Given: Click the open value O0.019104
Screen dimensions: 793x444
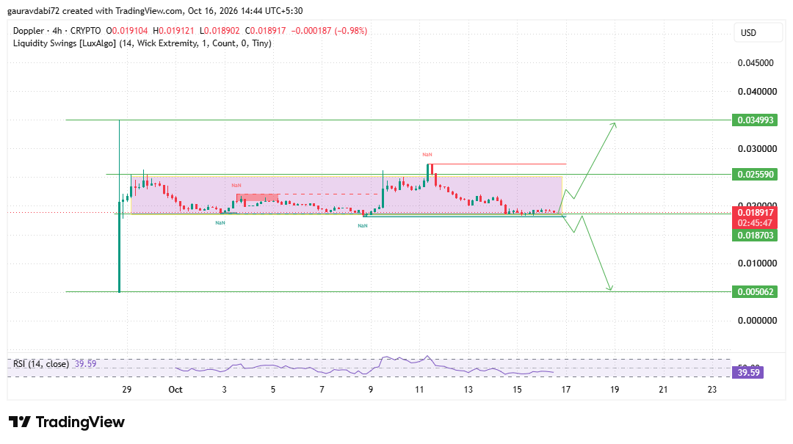Looking at the screenshot, I should click(127, 31).
